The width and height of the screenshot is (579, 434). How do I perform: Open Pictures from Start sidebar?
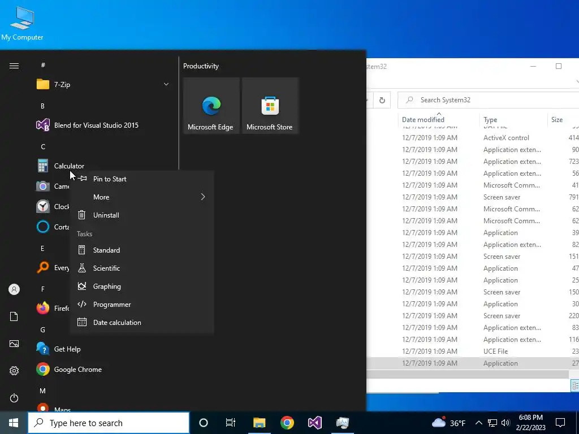pos(14,344)
